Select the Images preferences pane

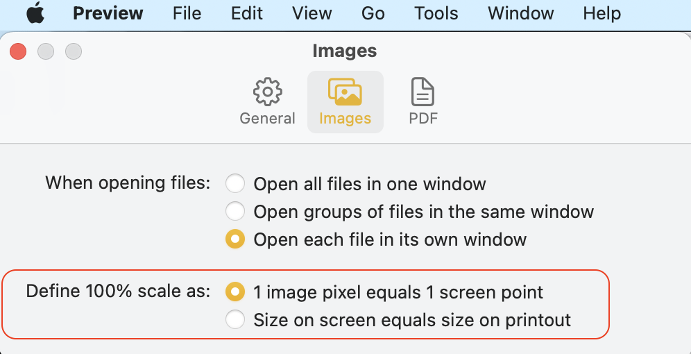[x=345, y=101]
